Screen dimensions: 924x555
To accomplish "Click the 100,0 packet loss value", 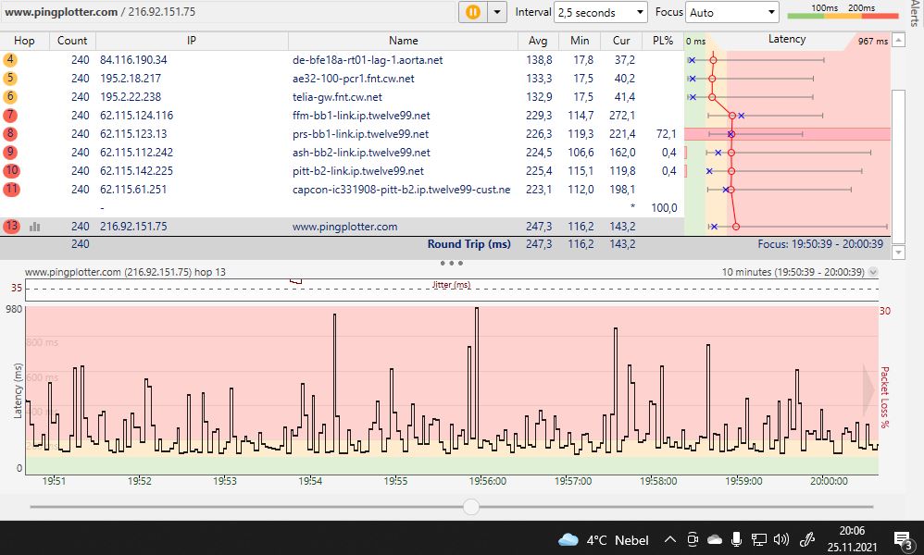I will click(664, 208).
